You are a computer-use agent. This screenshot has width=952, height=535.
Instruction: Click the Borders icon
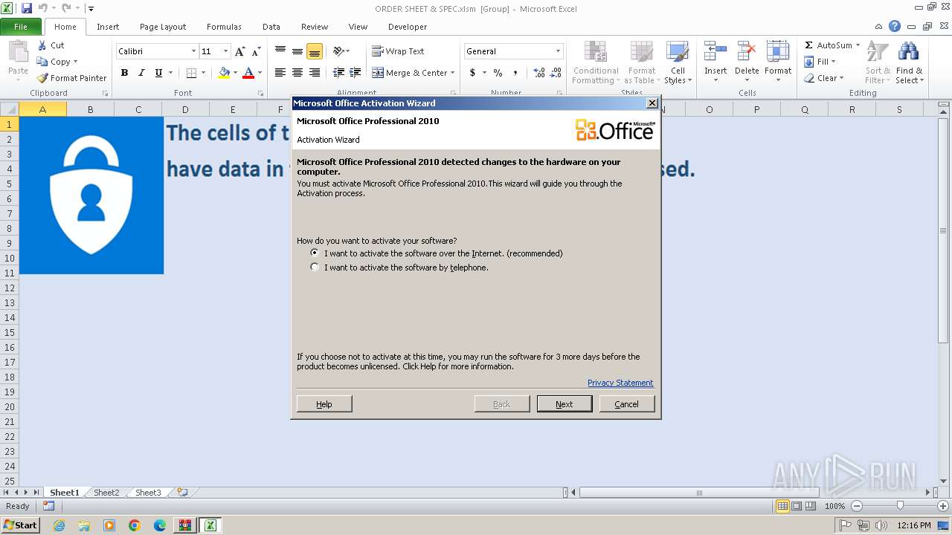191,73
